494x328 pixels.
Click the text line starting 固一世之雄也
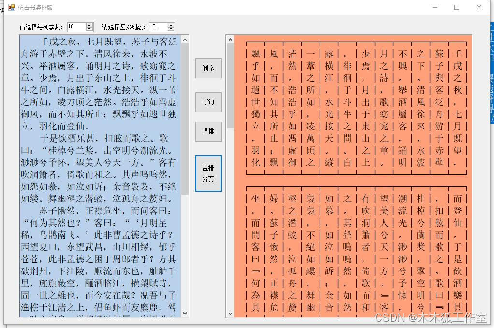pyautogui.click(x=98, y=295)
